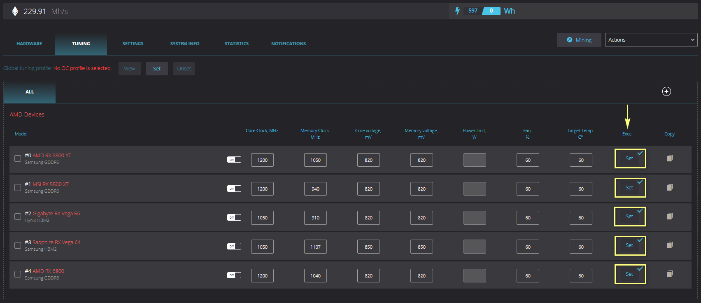Viewport: 701px width, 303px height.
Task: Toggle the on switch for #3 Sapphire RX Vega 64
Action: coord(234,246)
